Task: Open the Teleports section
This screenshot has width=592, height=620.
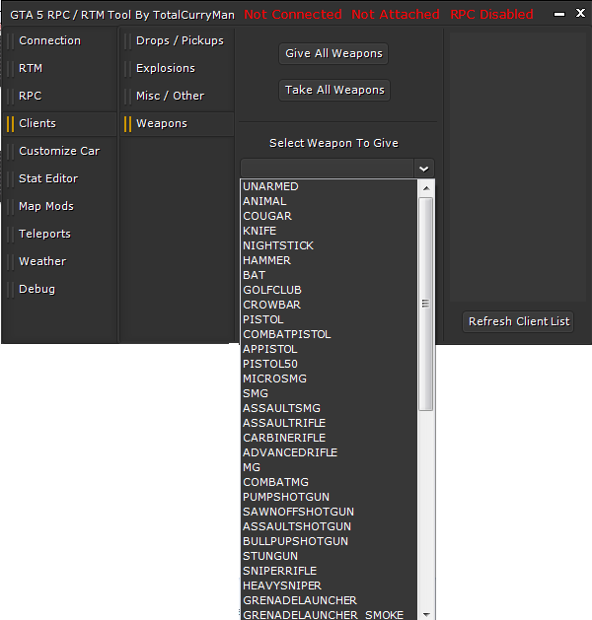Action: tap(44, 234)
